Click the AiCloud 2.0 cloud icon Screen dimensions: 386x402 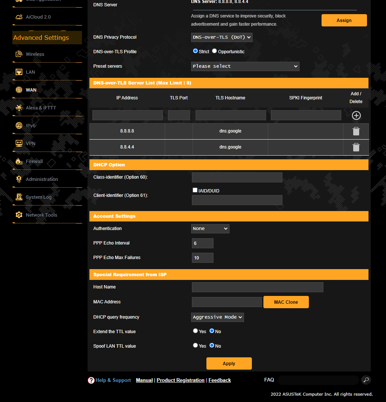click(x=19, y=17)
